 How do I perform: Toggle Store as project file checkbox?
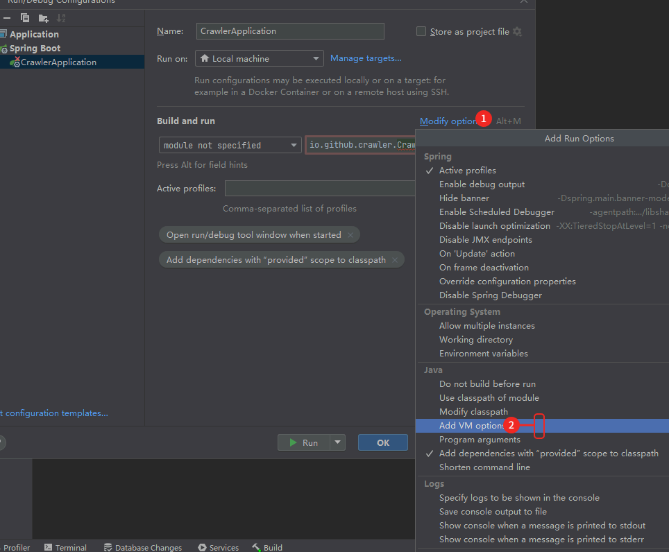[x=421, y=31]
